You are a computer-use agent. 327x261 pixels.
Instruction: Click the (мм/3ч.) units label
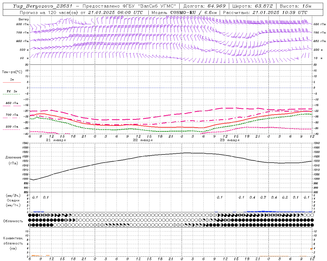tap(13, 195)
